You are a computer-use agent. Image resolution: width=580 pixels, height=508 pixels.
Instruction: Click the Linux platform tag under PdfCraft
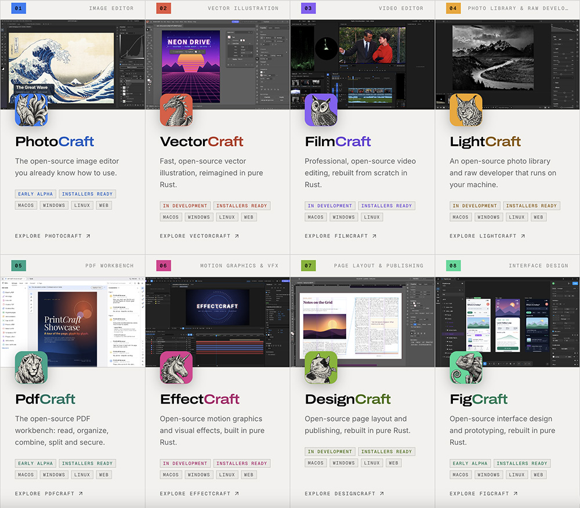(x=82, y=475)
